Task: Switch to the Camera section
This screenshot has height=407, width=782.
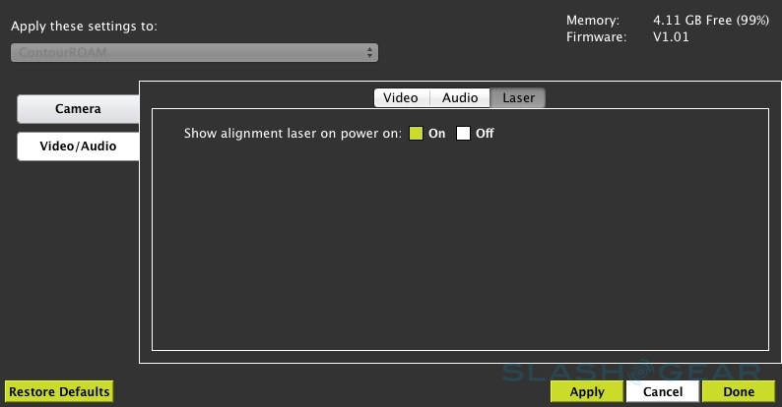Action: (78, 108)
